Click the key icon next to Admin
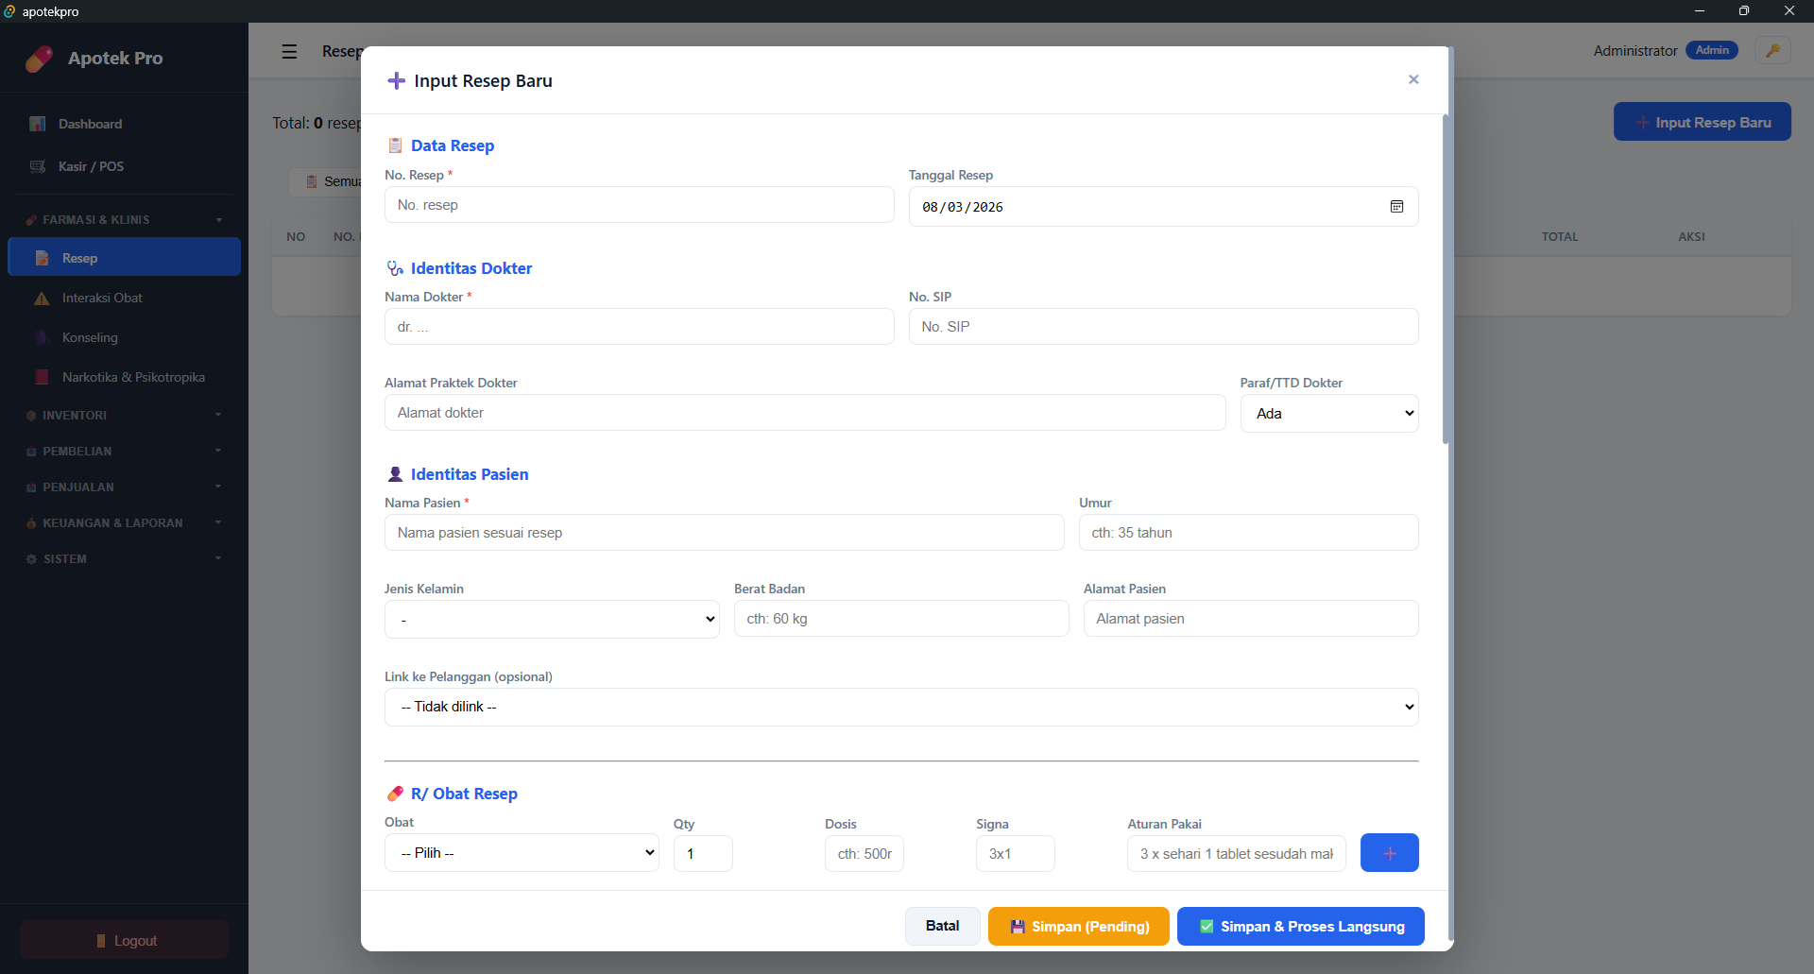1814x974 pixels. pyautogui.click(x=1772, y=51)
